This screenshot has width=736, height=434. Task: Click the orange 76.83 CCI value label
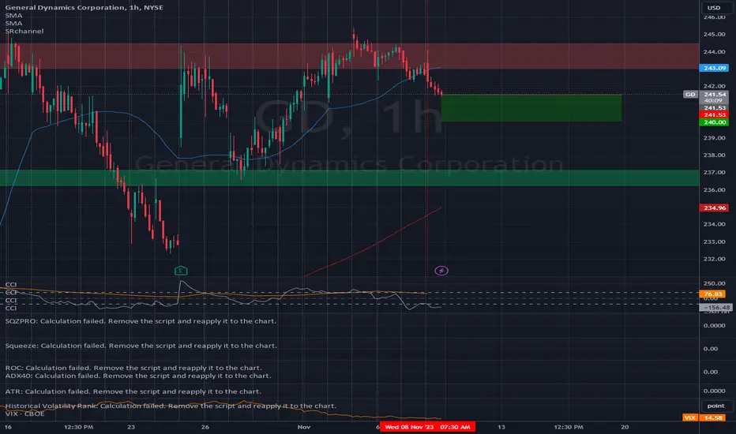tap(712, 294)
